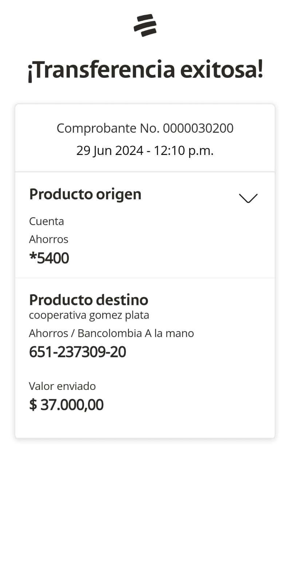Click the sent amount $ 37.000,00
Screen dimensions: 290x582
pyautogui.click(x=66, y=405)
